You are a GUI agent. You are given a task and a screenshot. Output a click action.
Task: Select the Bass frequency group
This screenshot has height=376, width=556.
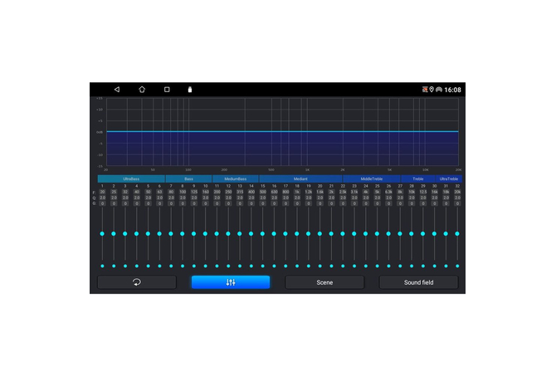coord(188,178)
